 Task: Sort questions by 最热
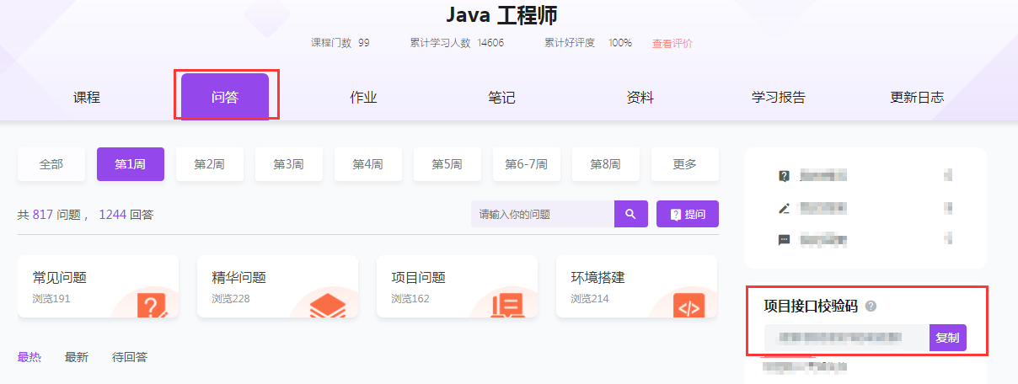29,357
